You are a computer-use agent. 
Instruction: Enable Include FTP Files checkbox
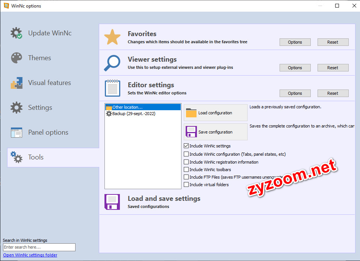coord(186,177)
